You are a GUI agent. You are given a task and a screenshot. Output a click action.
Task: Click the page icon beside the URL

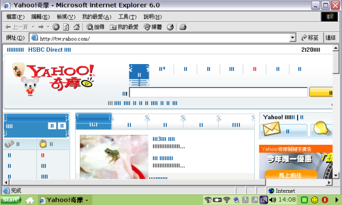coord(34,37)
